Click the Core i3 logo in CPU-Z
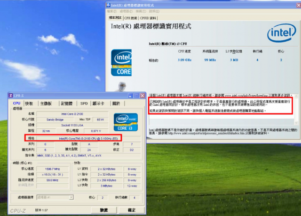301x216 pixels. [x=126, y=122]
